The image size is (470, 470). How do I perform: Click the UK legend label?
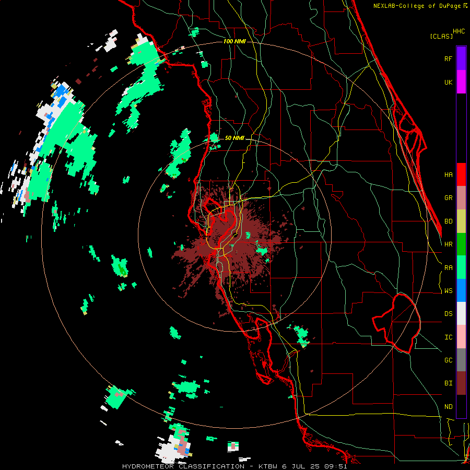coord(448,82)
